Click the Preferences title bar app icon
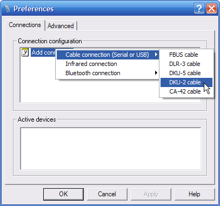 click(7, 9)
